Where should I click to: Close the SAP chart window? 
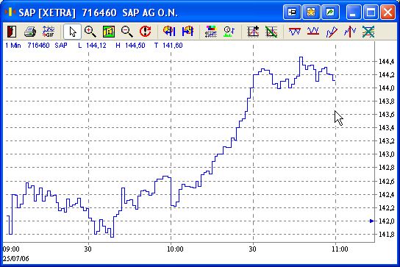tap(387, 12)
